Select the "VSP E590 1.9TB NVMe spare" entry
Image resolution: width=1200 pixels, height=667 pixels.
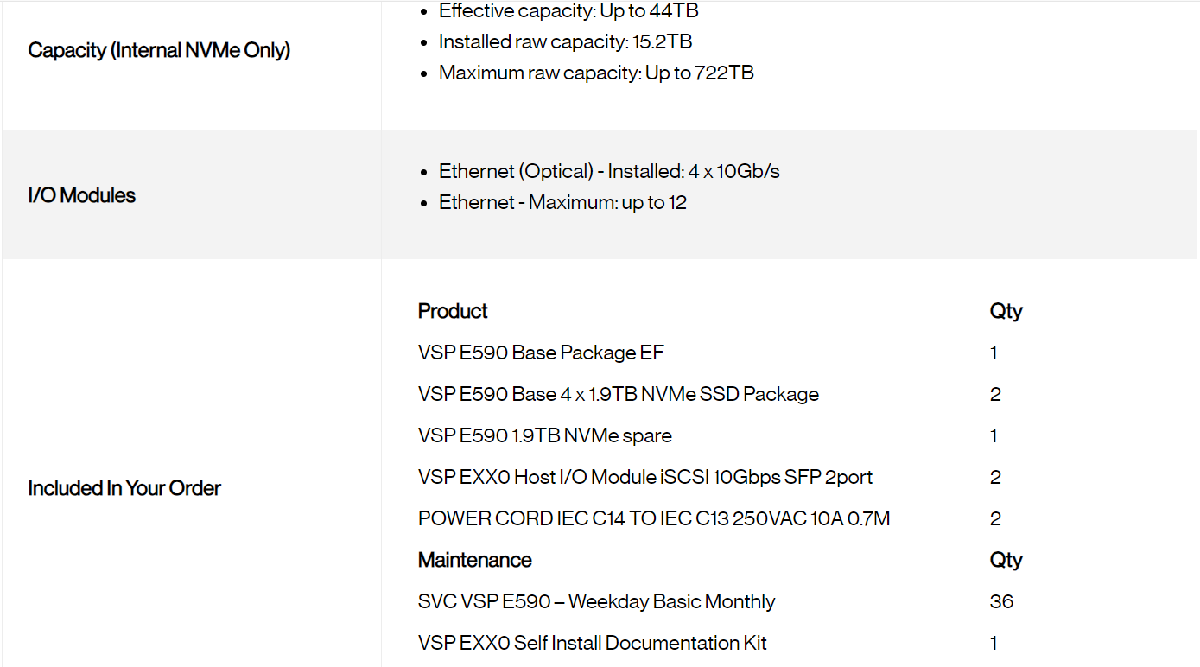pyautogui.click(x=544, y=435)
